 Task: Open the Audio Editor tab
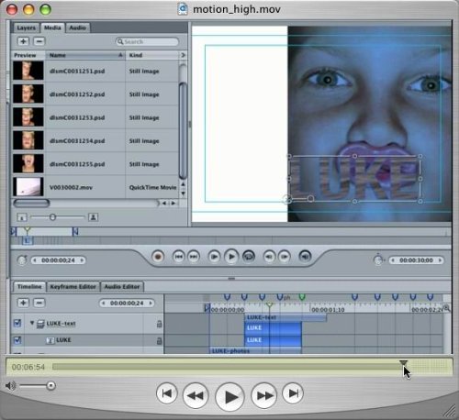click(122, 287)
